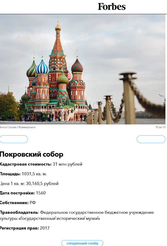This screenshot has width=167, height=246.
Task: Click the blank pill button on the left
Action: coord(14,139)
